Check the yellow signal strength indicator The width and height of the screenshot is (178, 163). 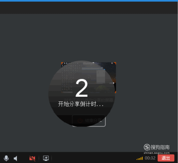point(139,158)
